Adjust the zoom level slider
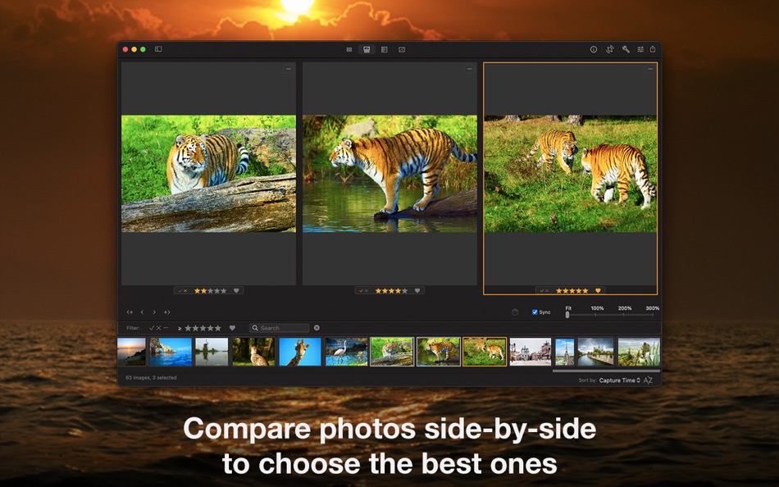The height and width of the screenshot is (487, 779). 567,316
